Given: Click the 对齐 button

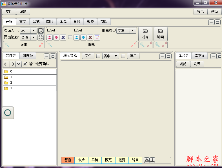Looking at the screenshot, I should (x=145, y=34).
